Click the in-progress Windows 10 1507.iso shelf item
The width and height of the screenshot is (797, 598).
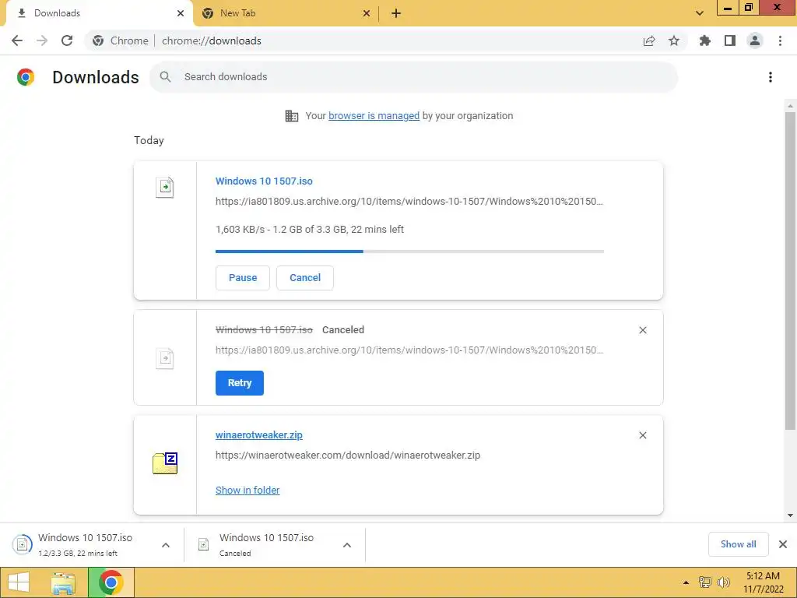click(x=84, y=544)
